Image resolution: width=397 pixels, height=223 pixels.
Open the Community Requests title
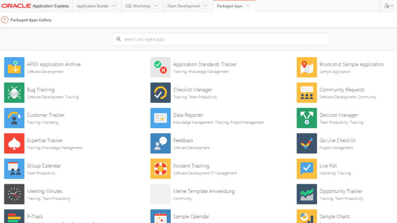click(x=342, y=90)
